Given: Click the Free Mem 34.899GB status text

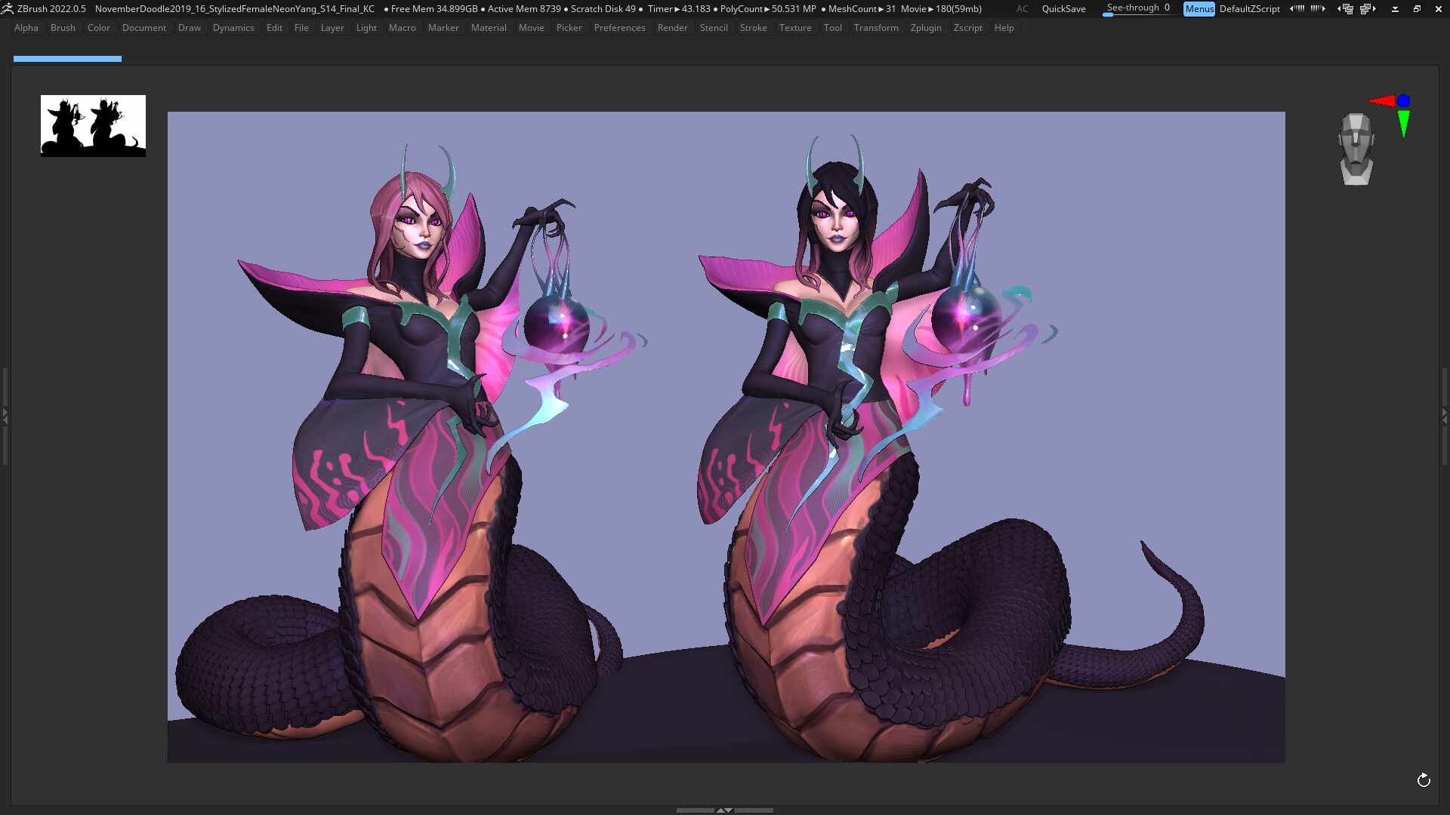Looking at the screenshot, I should pyautogui.click(x=434, y=9).
